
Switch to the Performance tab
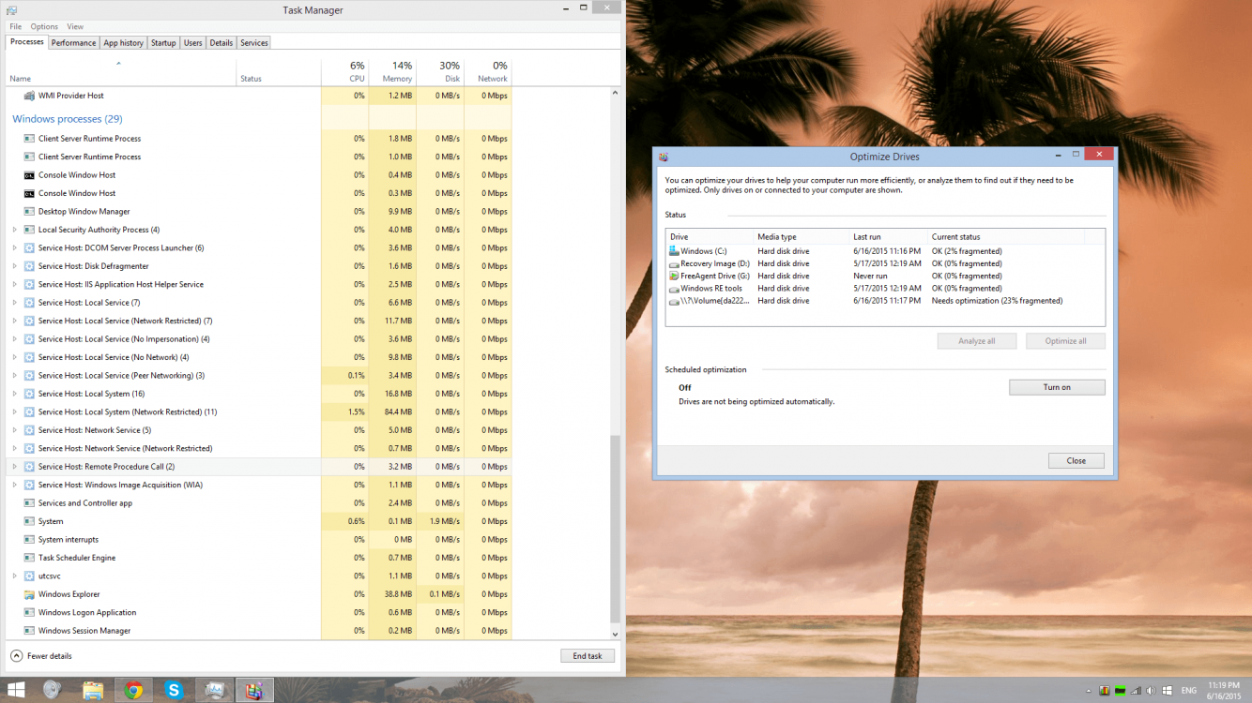pyautogui.click(x=73, y=43)
